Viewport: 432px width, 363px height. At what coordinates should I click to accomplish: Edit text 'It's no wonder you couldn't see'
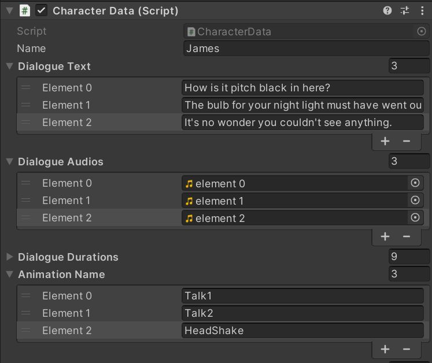point(302,123)
